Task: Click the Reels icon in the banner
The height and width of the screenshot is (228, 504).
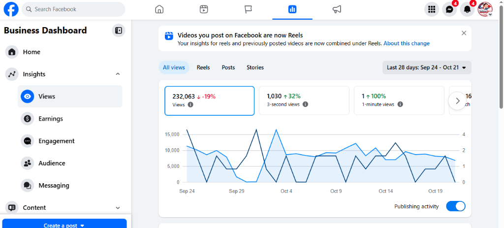Action: coord(169,35)
